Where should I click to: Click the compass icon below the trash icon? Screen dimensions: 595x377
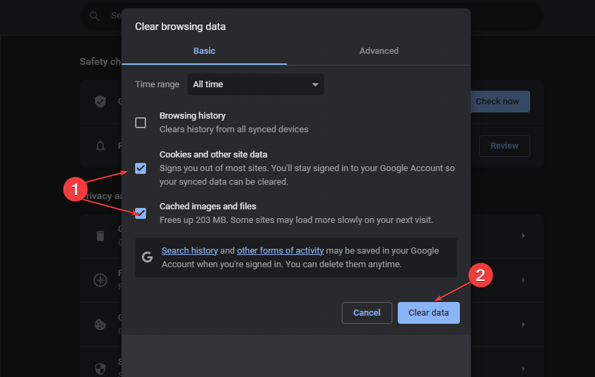100,280
